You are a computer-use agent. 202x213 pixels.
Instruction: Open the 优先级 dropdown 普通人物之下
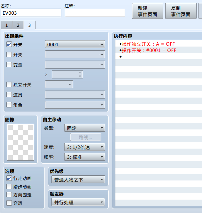point(78,180)
